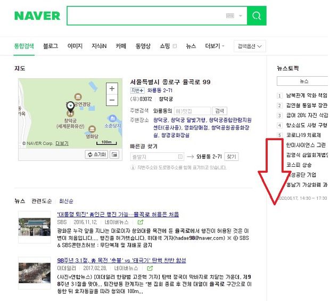Click the 출발지 start point input field
This screenshot has width=330, height=301.
coord(157,157)
